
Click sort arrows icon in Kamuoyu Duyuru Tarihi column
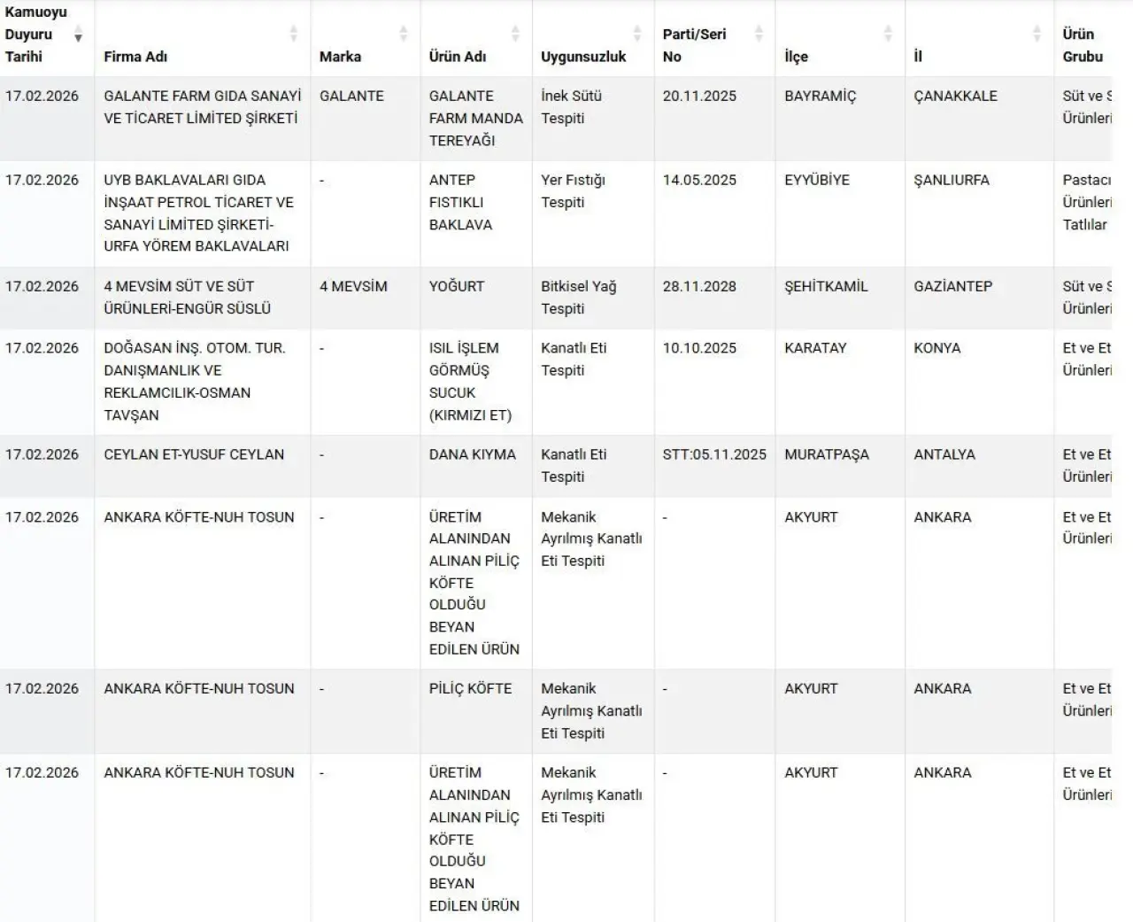pyautogui.click(x=78, y=35)
